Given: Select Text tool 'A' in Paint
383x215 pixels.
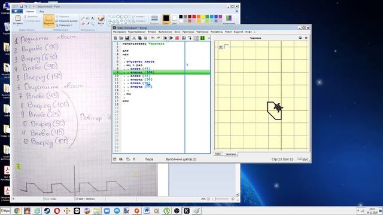Looking at the screenshot, I should pos(92,19).
